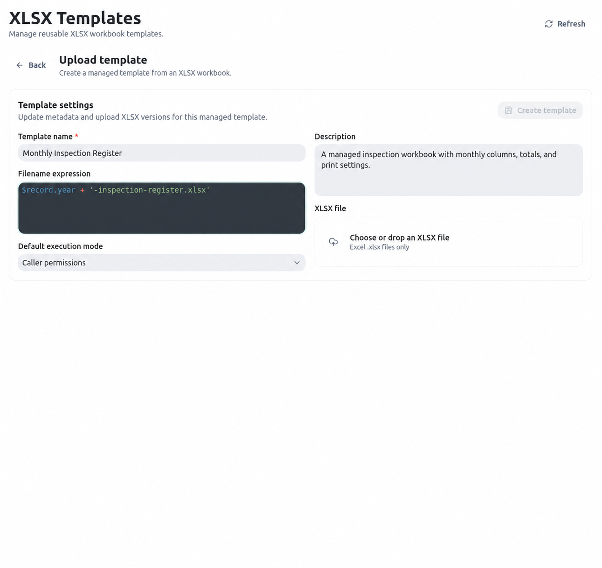This screenshot has width=602, height=568.
Task: Click the Template name label
Action: tap(45, 137)
